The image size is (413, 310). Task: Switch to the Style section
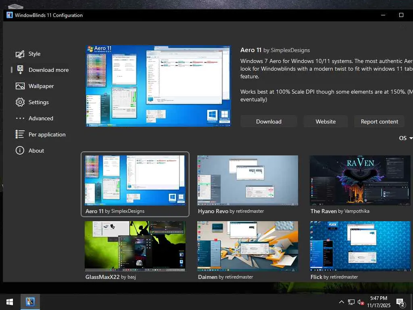[35, 54]
